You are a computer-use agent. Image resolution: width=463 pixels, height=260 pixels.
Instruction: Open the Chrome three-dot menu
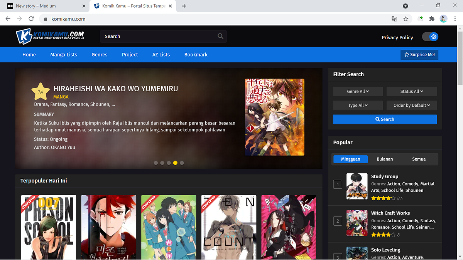tap(455, 18)
